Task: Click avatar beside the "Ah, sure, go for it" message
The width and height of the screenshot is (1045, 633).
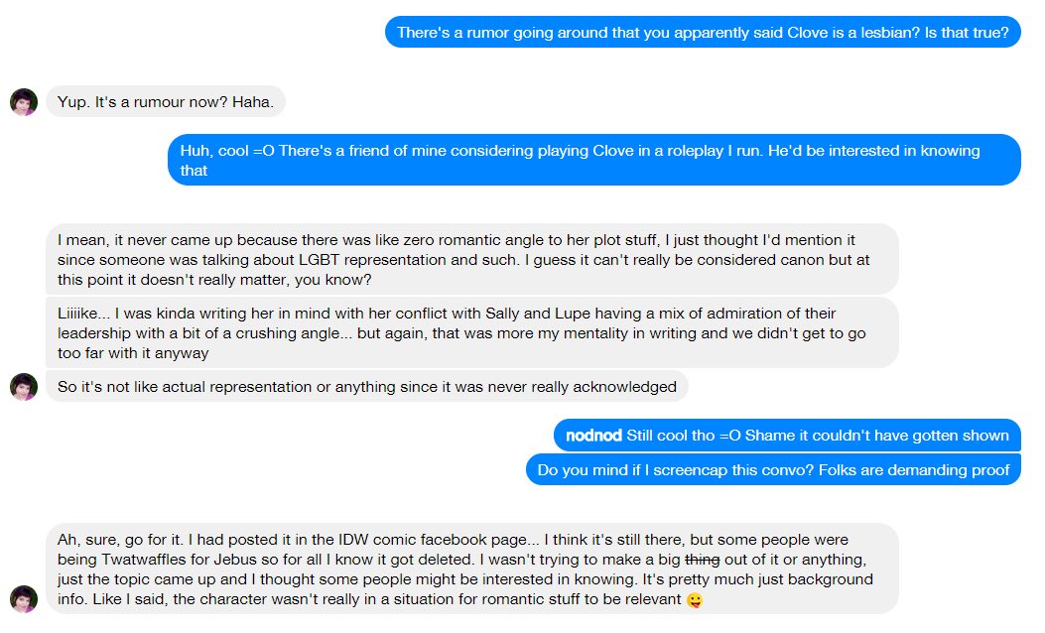Action: click(x=24, y=599)
